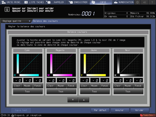The image size is (156, 117).
Task: Click the vertical yellow gradient bar
Action: click(85, 64)
